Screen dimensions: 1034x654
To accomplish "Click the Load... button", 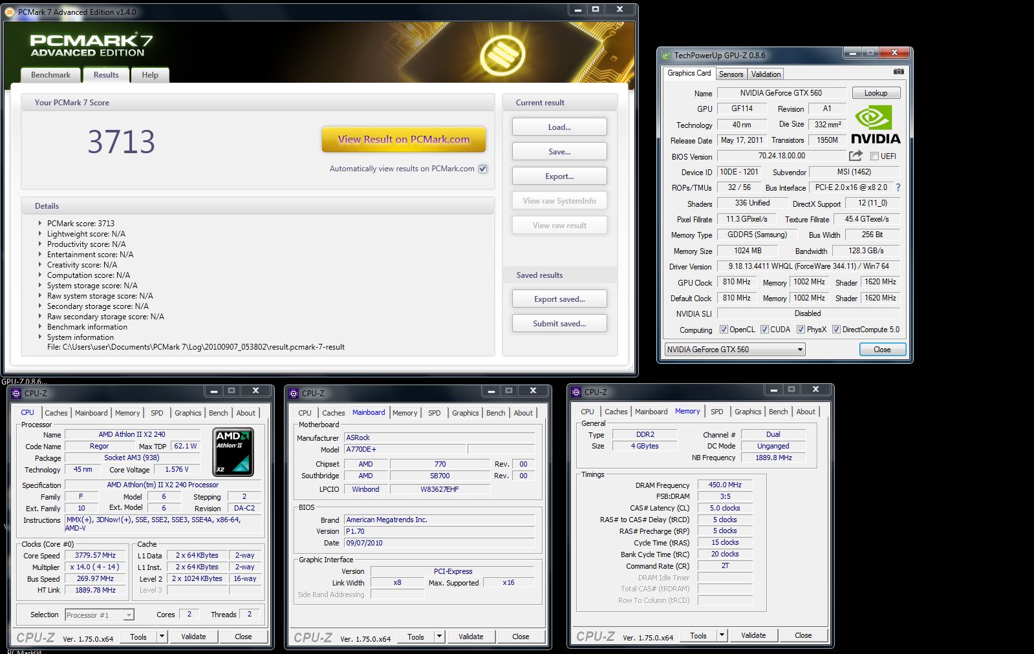I will [x=559, y=127].
